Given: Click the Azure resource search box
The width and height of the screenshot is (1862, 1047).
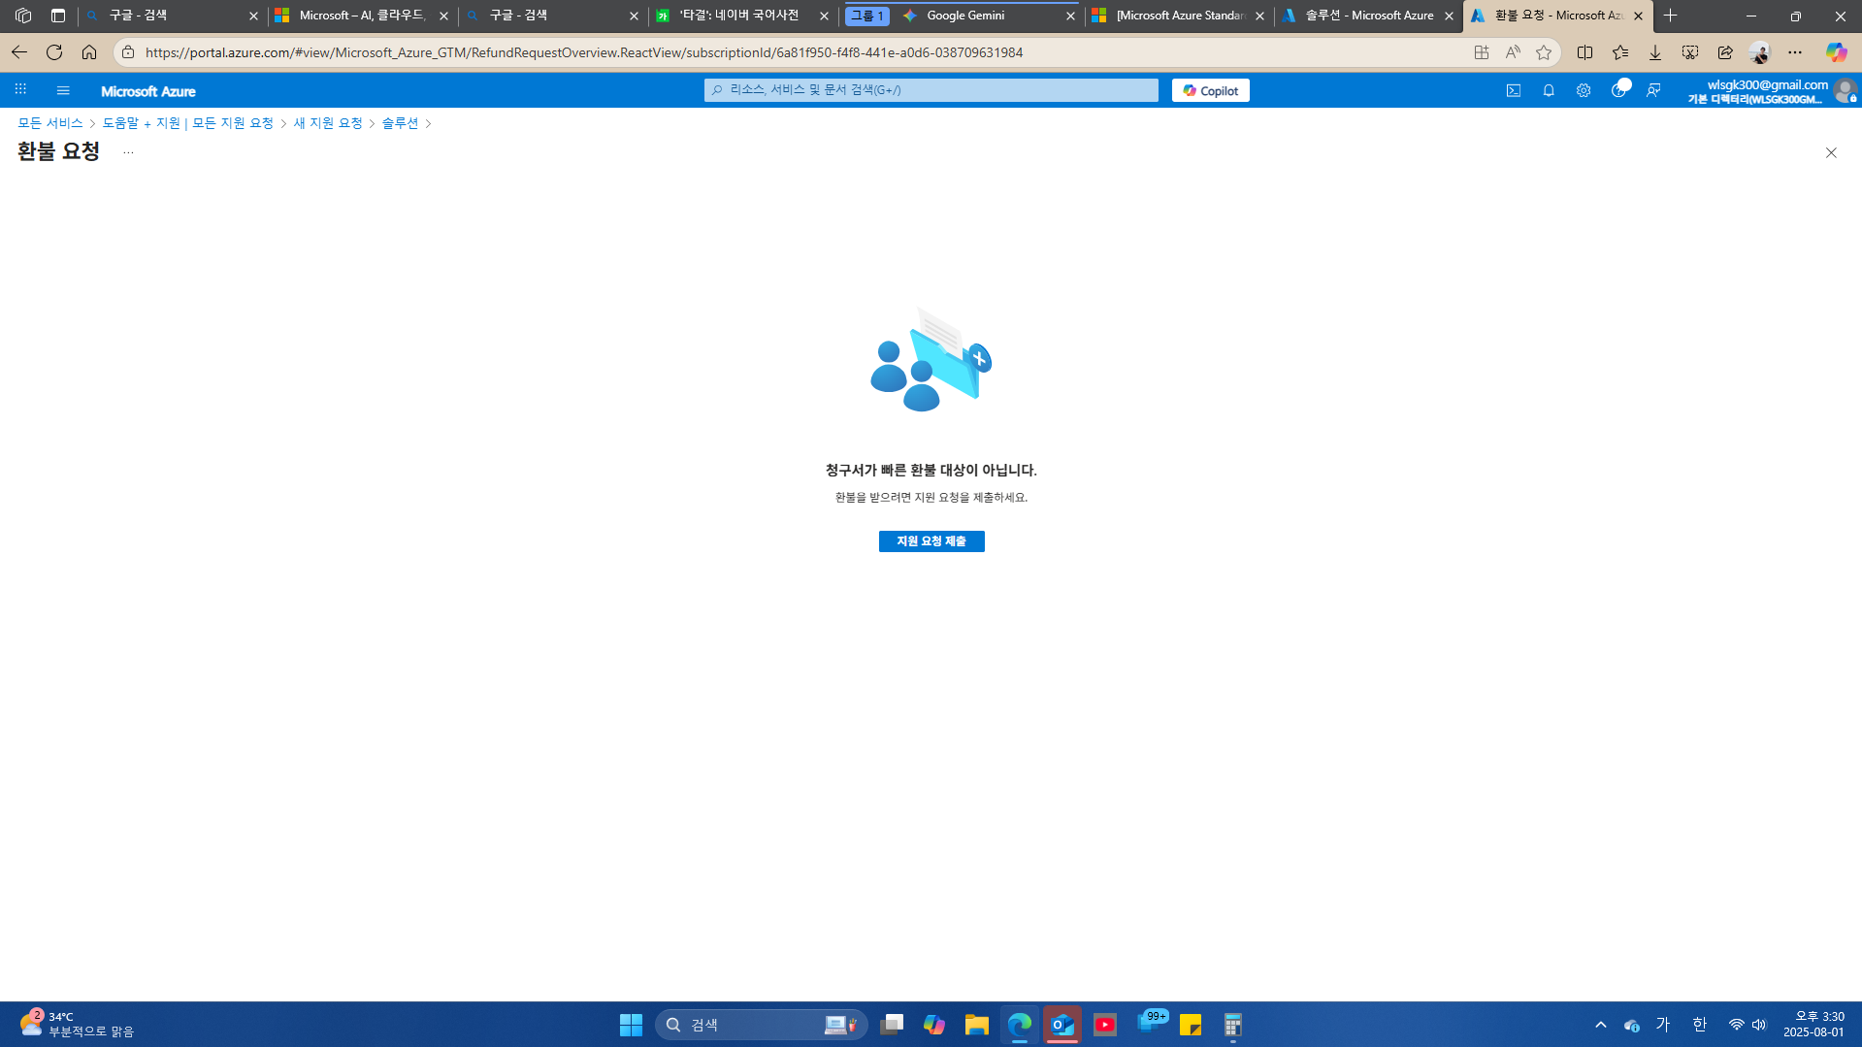Looking at the screenshot, I should 931,90.
